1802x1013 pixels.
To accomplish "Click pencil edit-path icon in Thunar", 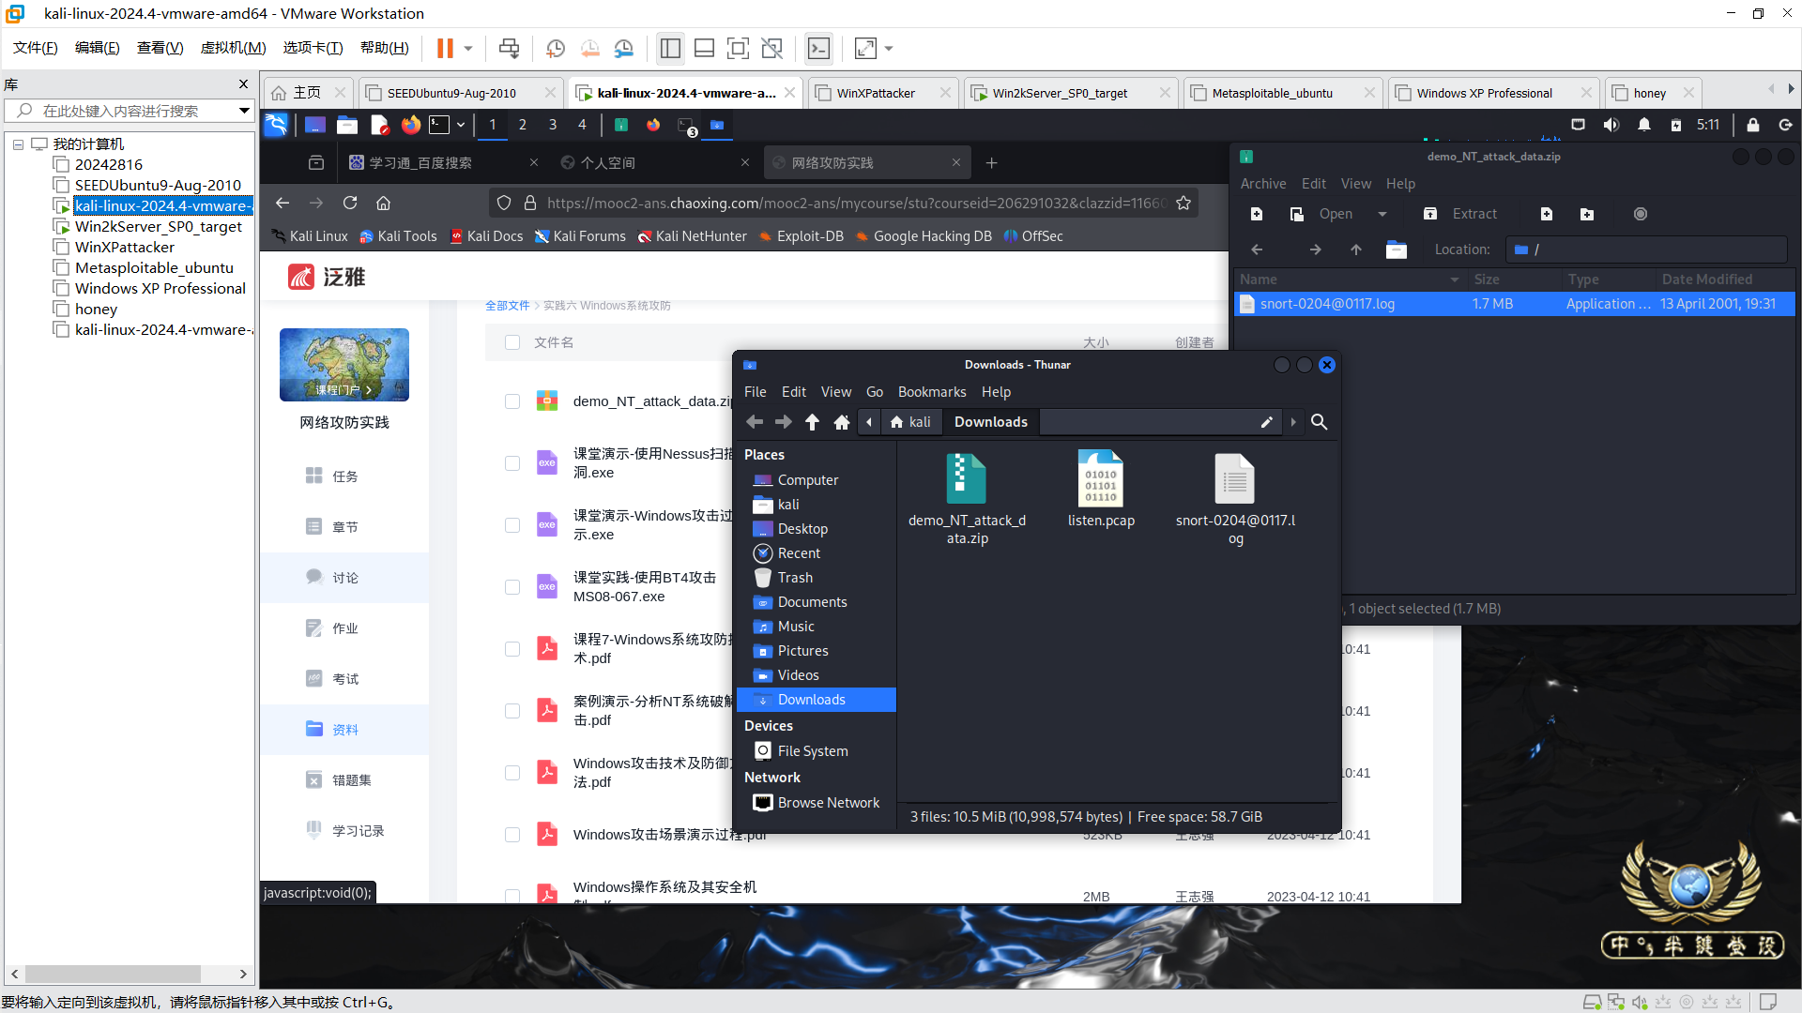I will click(x=1266, y=422).
